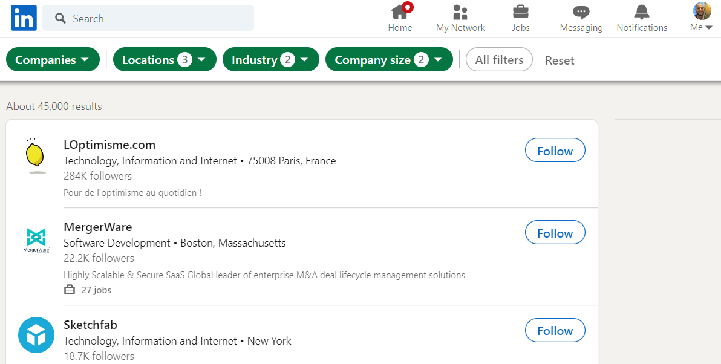Open the MergerWare company page link
Image resolution: width=721 pixels, height=364 pixels.
click(x=97, y=227)
